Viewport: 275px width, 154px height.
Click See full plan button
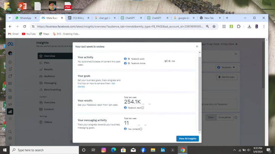227,77
